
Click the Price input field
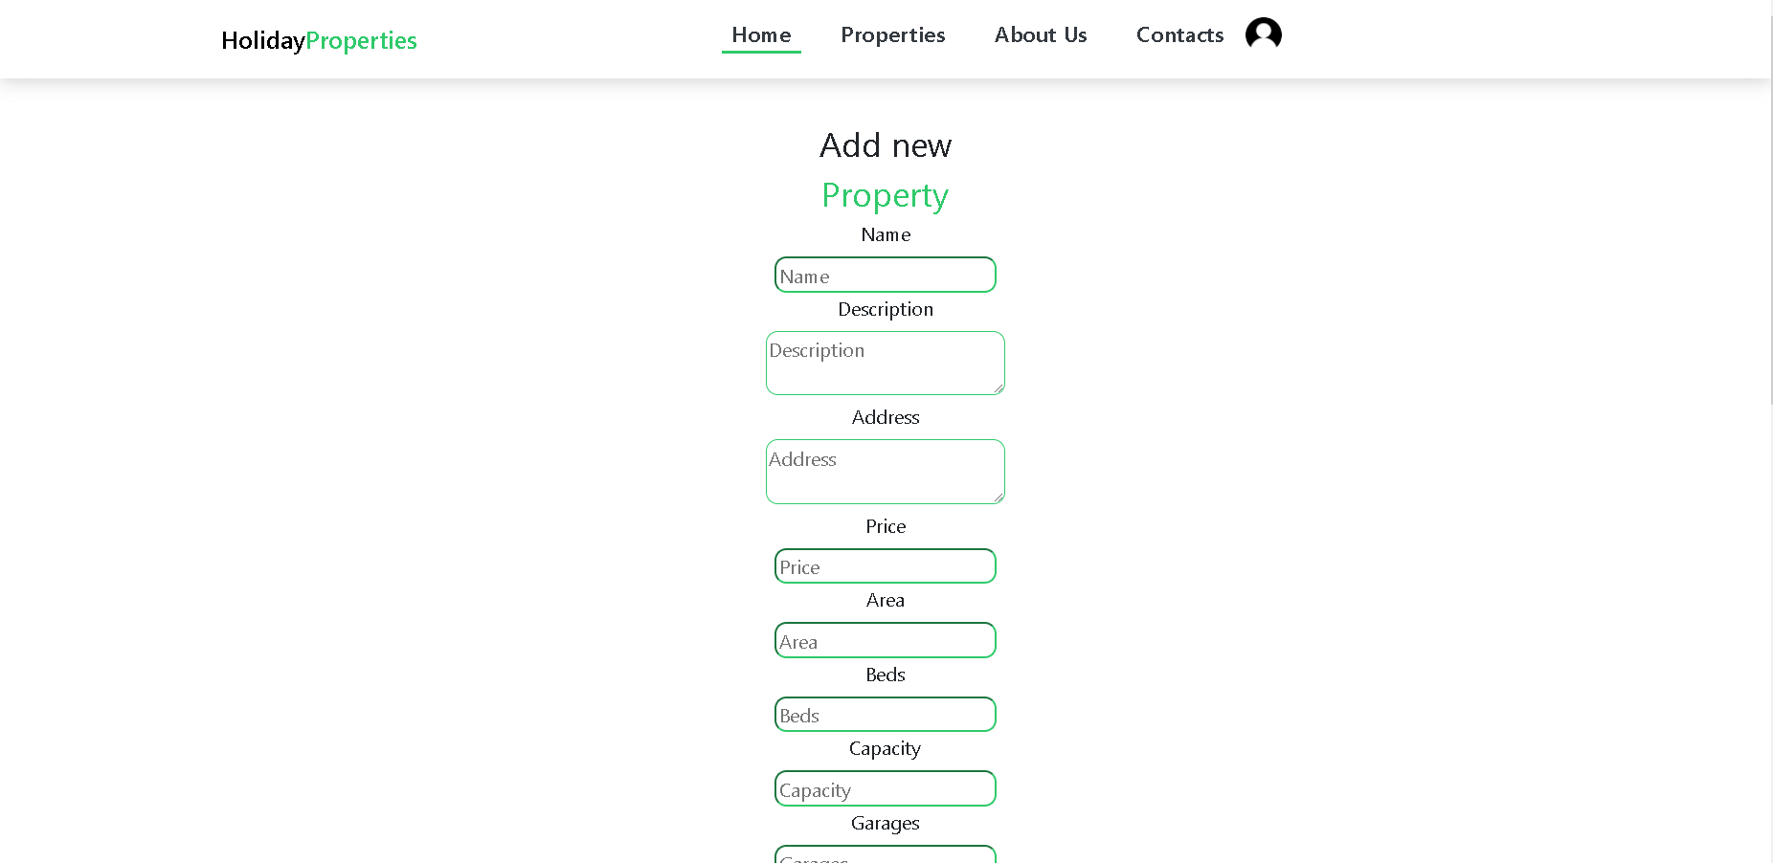pyautogui.click(x=885, y=565)
